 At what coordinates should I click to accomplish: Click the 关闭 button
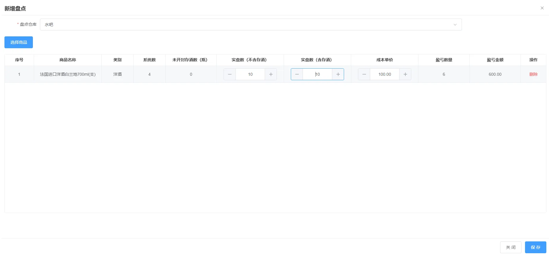click(x=511, y=247)
